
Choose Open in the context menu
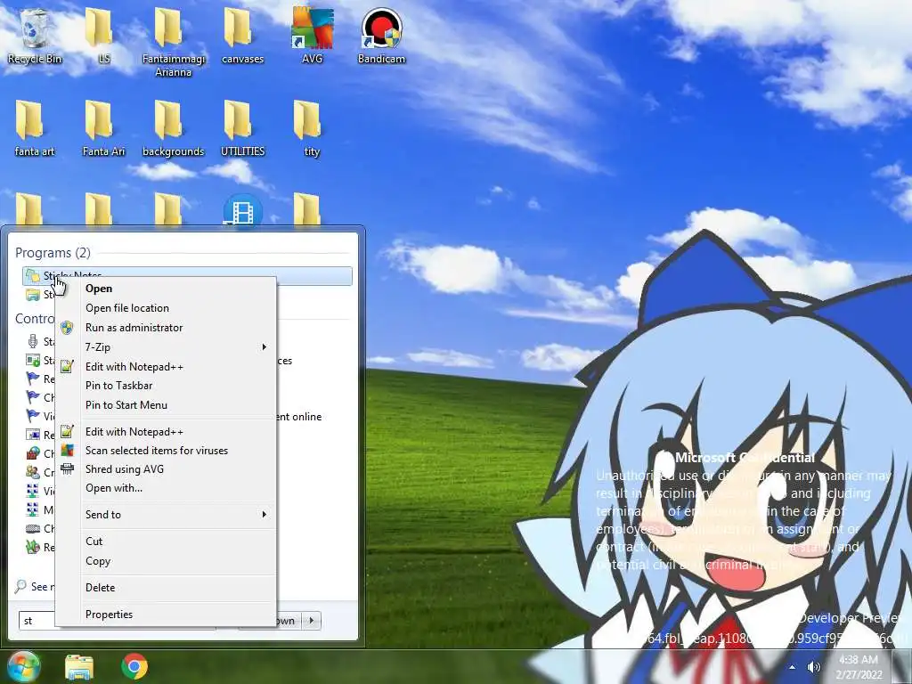point(166,289)
